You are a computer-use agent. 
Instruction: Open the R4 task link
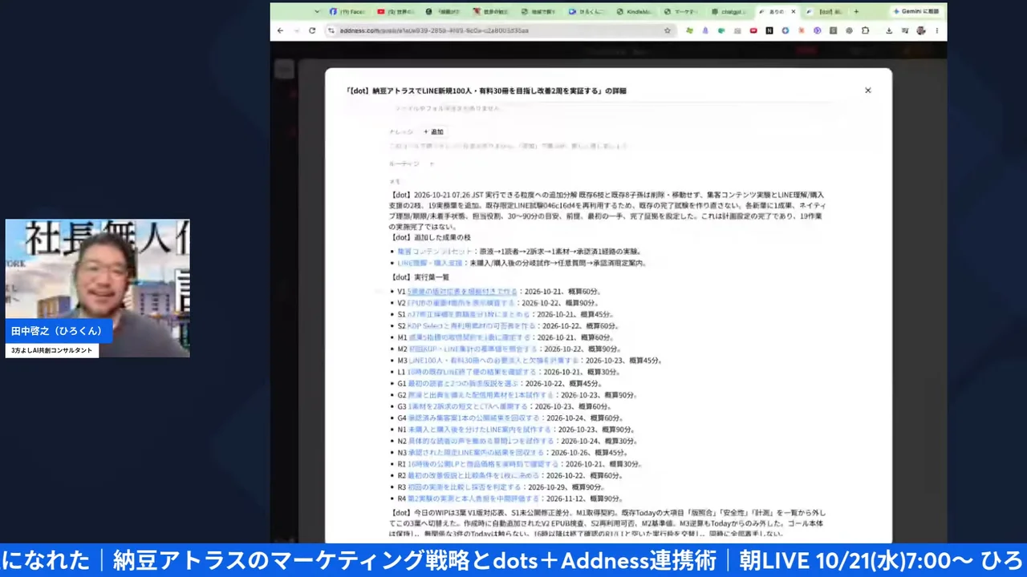475,498
